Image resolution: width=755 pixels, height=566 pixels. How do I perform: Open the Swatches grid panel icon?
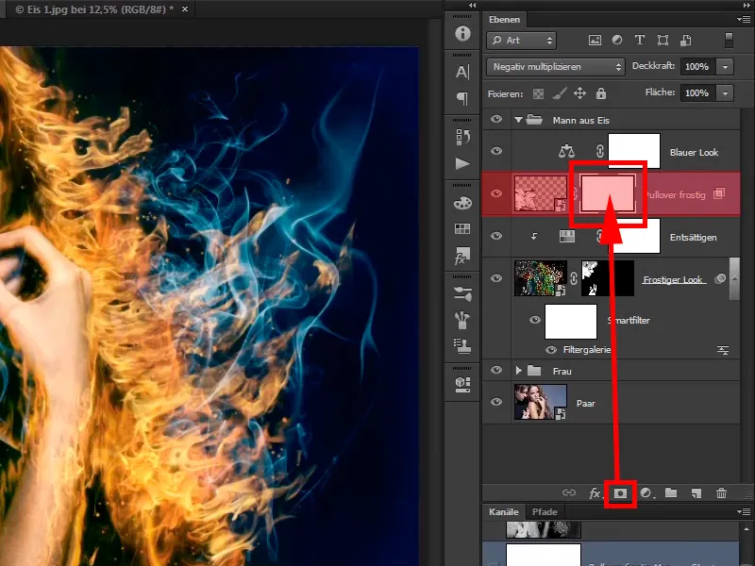coord(462,228)
